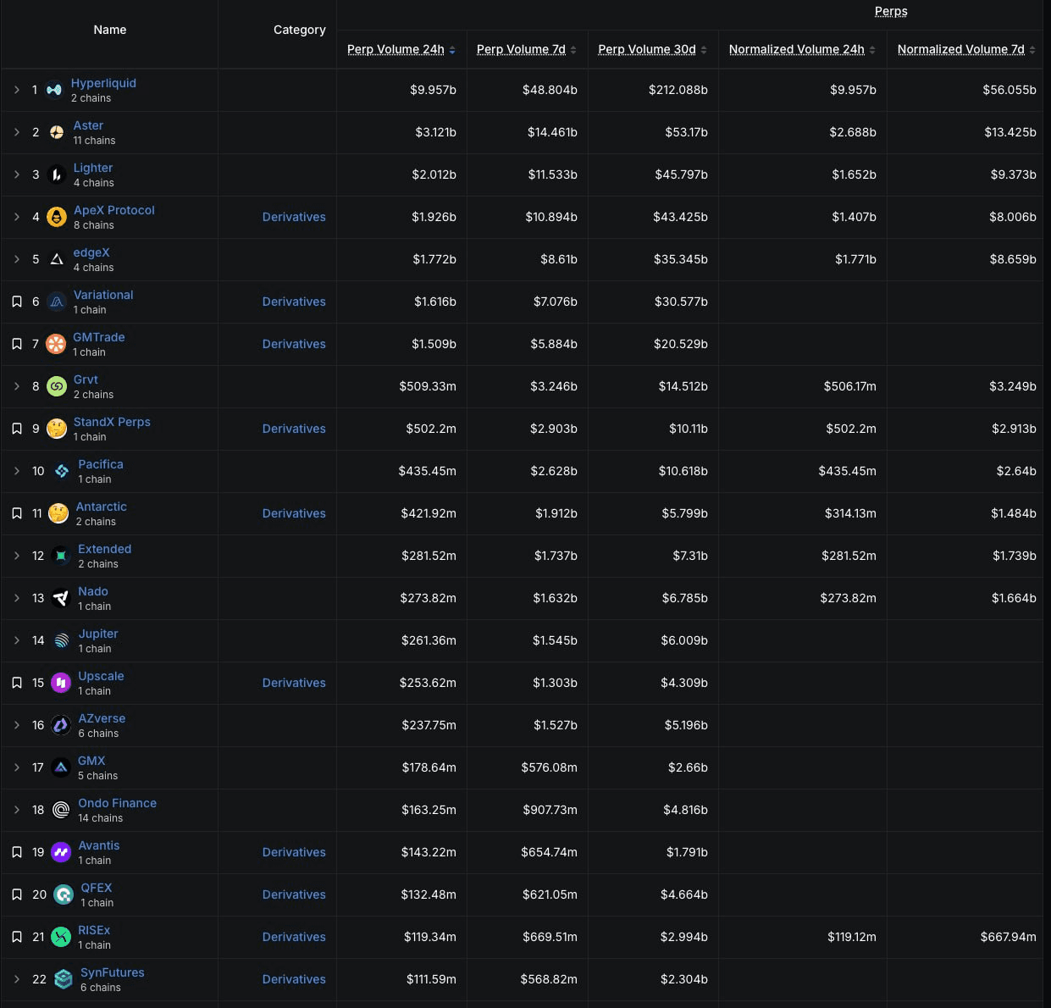Expand the Aster row
The image size is (1051, 1008).
[x=16, y=132]
